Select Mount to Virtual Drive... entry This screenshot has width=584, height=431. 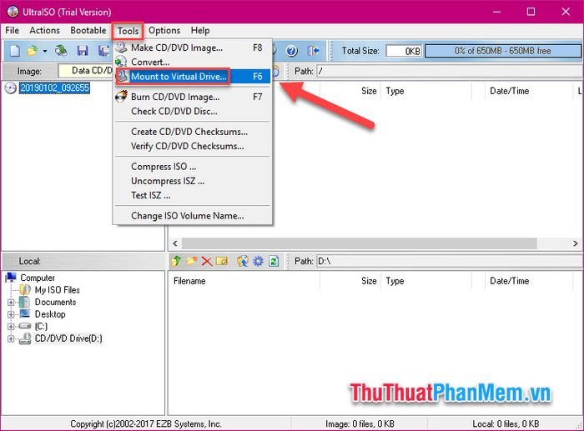coord(193,77)
